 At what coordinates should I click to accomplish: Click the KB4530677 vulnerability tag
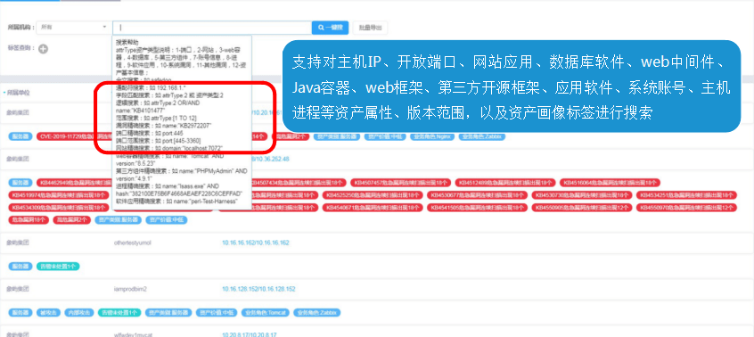tap(478, 195)
